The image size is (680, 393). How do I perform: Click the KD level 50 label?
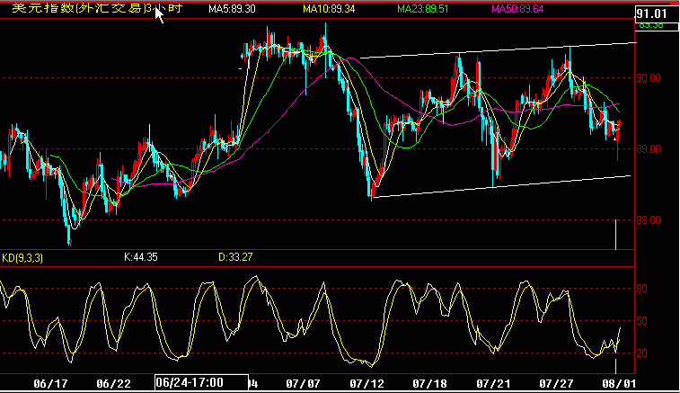[642, 321]
